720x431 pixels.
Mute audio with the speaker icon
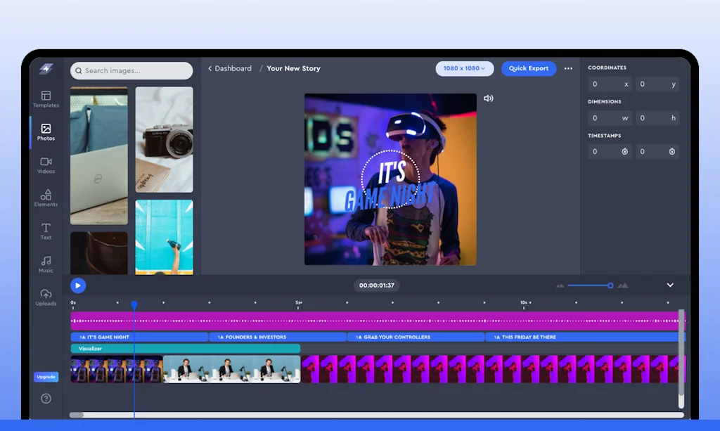489,98
